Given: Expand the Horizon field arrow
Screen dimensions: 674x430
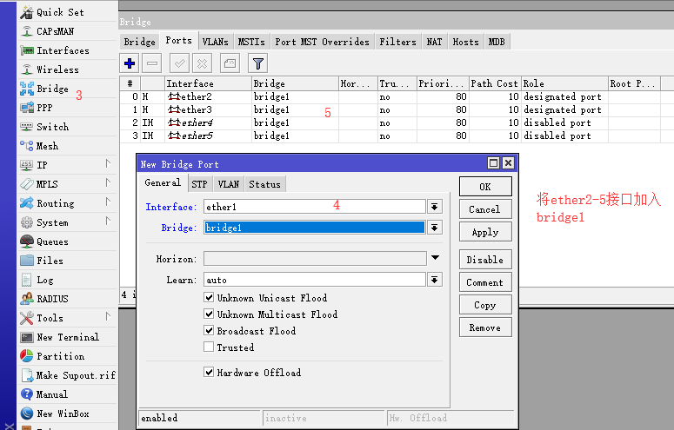Looking at the screenshot, I should coord(435,258).
